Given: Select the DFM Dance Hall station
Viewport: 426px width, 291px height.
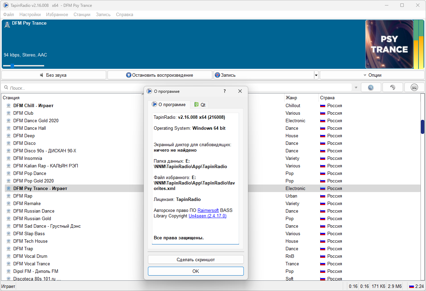Looking at the screenshot, I should pos(29,128).
